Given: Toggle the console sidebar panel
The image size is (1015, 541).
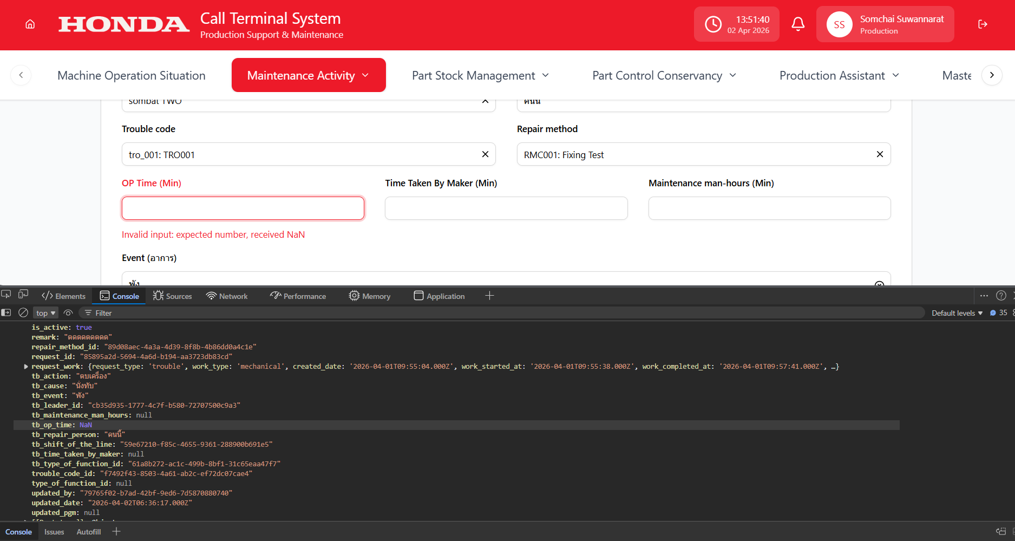Looking at the screenshot, I should pyautogui.click(x=6, y=312).
